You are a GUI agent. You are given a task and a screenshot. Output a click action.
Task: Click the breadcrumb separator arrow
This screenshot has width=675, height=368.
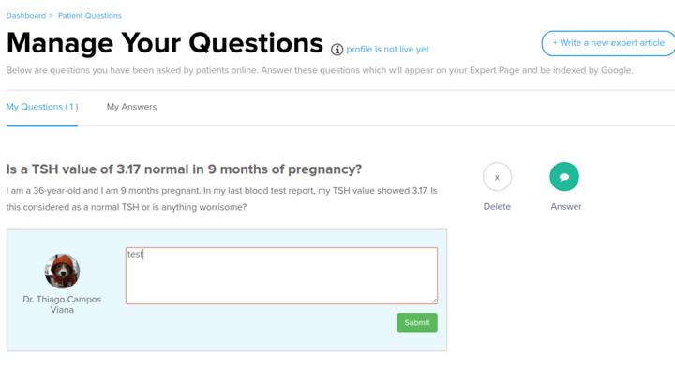(x=51, y=16)
